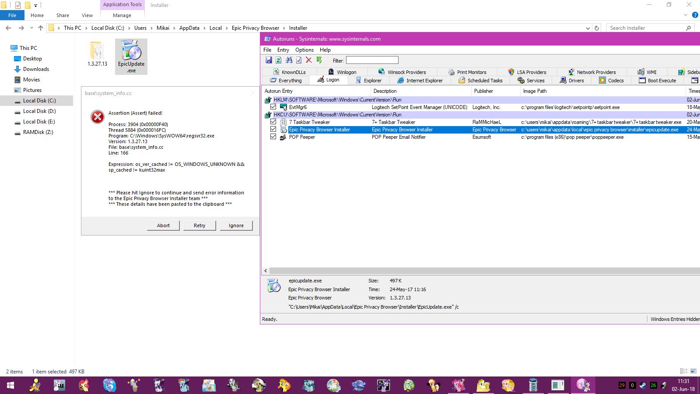Image resolution: width=700 pixels, height=394 pixels.
Task: Click the Save icon in Autoruns toolbar
Action: [269, 60]
